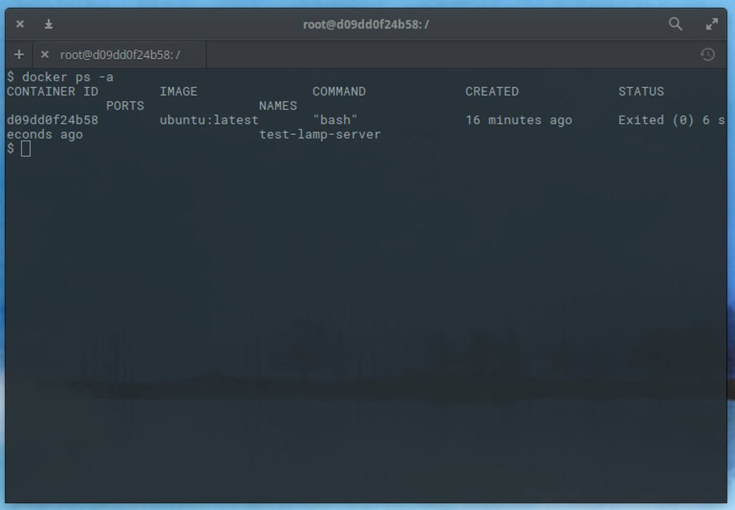The width and height of the screenshot is (735, 510).
Task: Open the terminal search with the magnifier icon
Action: pyautogui.click(x=675, y=24)
